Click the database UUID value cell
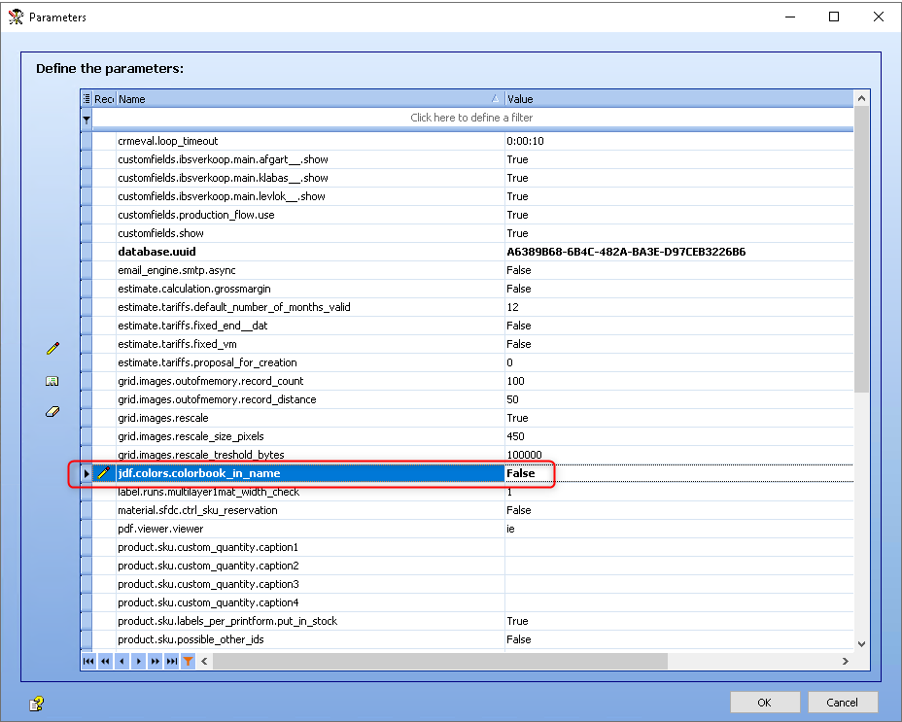 point(678,252)
